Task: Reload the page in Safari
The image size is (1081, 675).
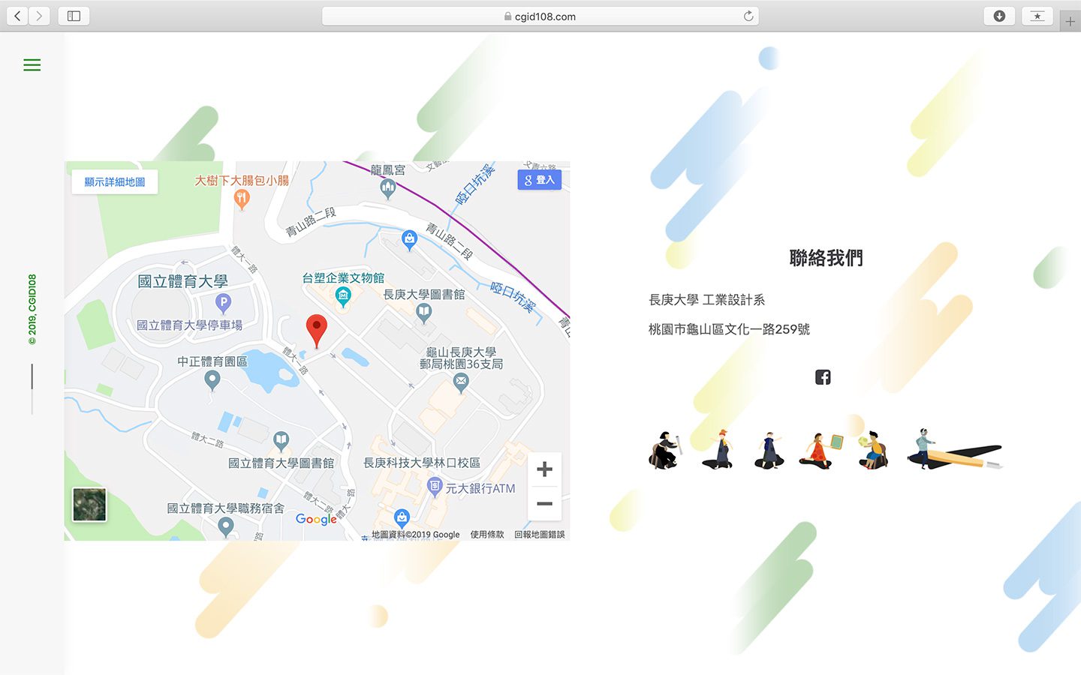Action: tap(748, 16)
